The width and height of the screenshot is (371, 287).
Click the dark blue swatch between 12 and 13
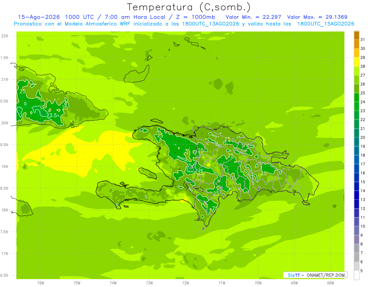click(x=356, y=204)
